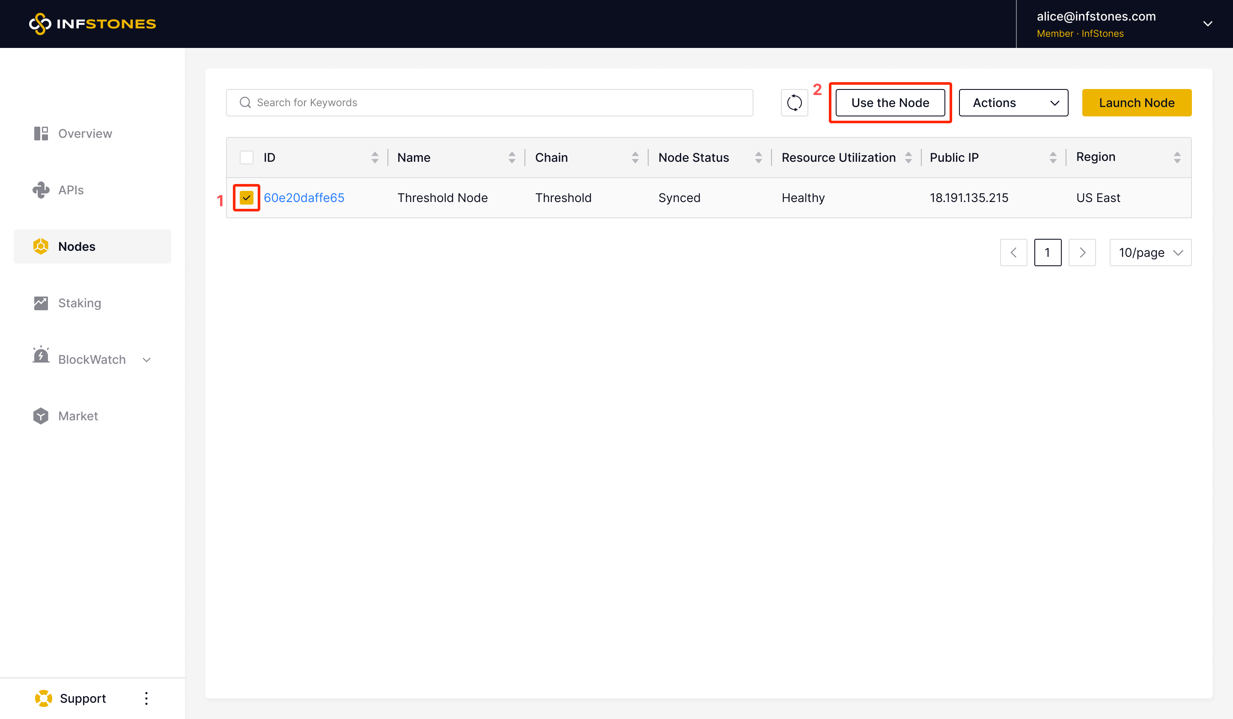The width and height of the screenshot is (1233, 719).
Task: Open node 60e20daffe65 details link
Action: [304, 198]
